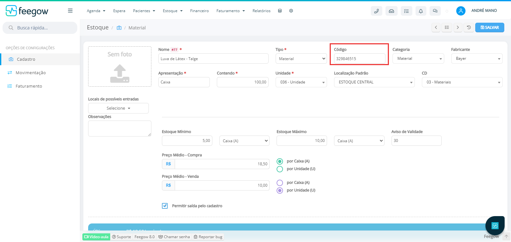Screen dimensions: 511x242
Task: Open the Estoque menu
Action: 173,11
